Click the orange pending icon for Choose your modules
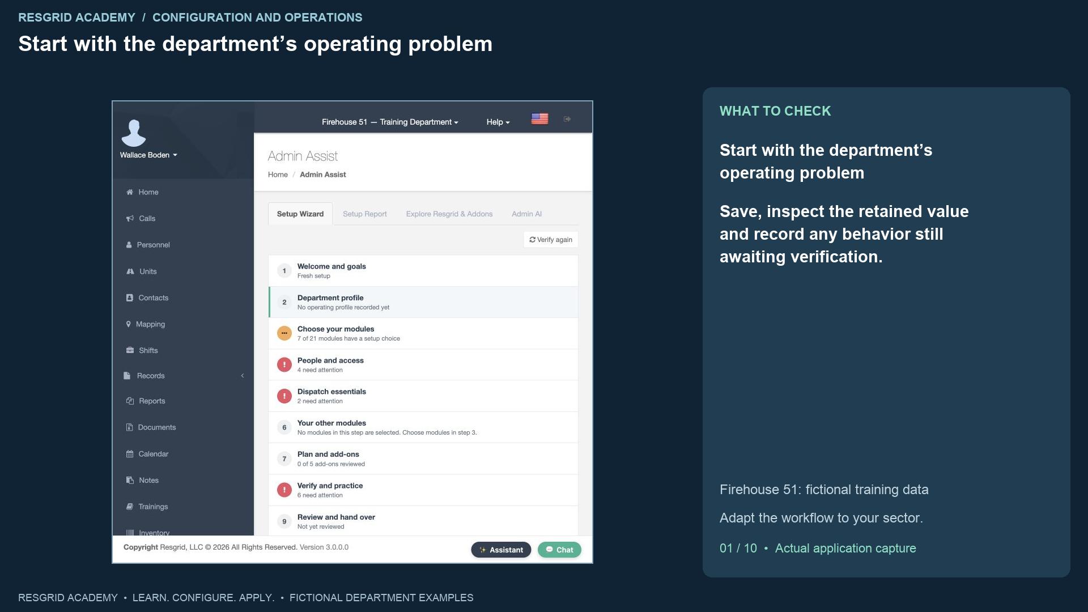This screenshot has height=612, width=1088. point(284,333)
